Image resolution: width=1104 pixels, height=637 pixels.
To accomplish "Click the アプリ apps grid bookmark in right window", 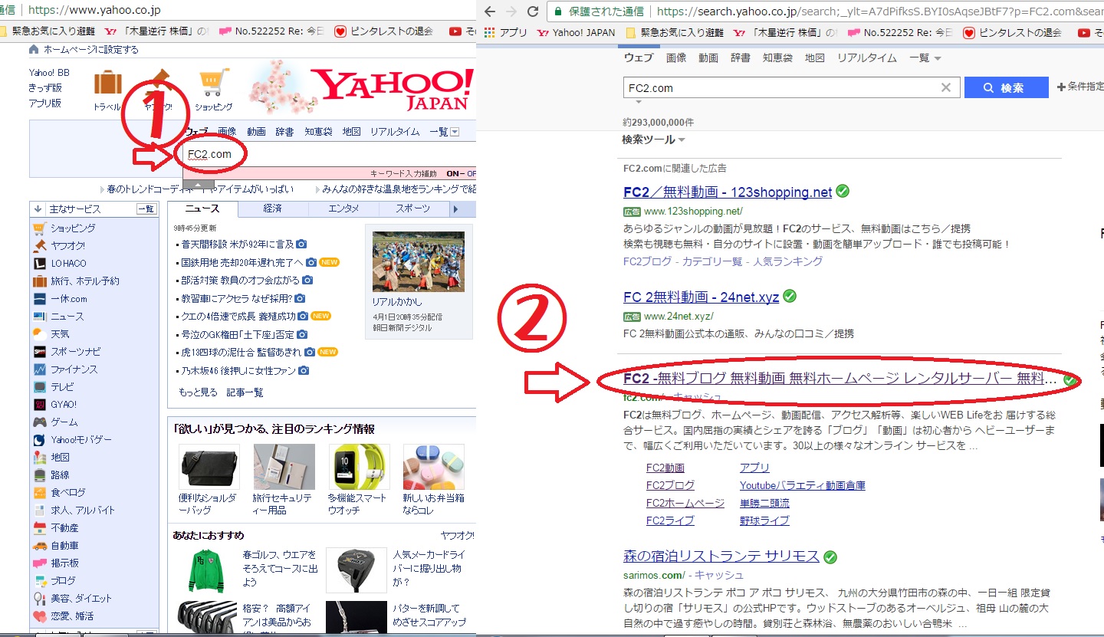I will click(x=506, y=32).
